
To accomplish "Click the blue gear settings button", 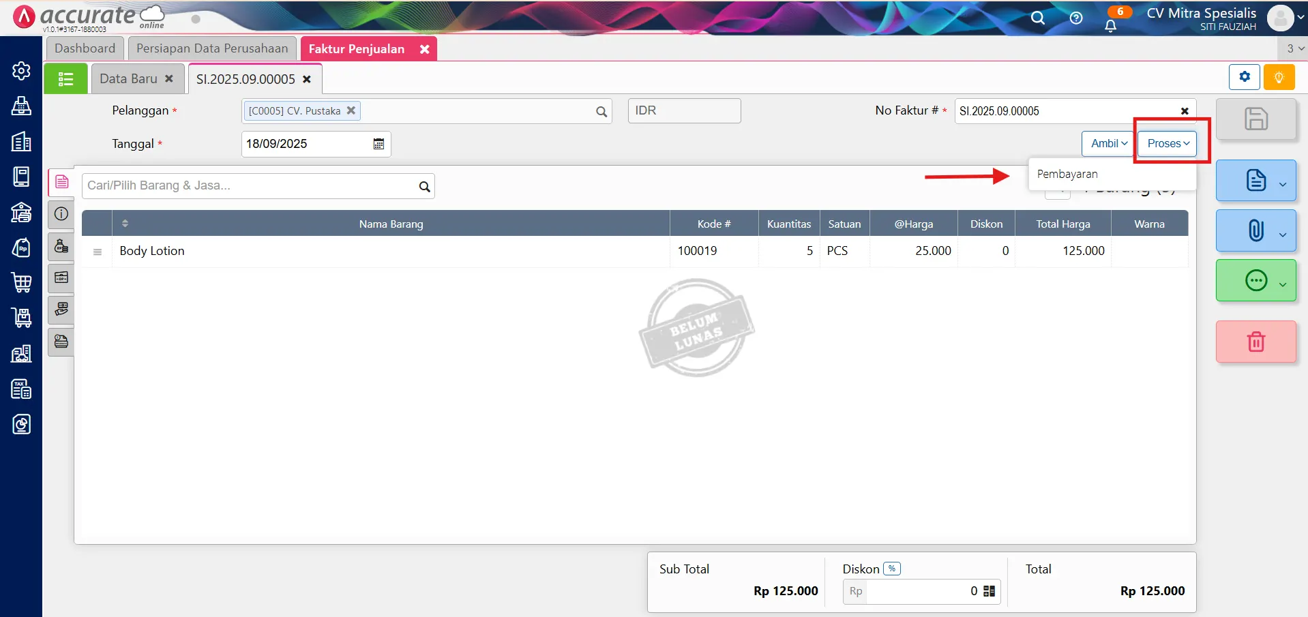I will click(1244, 77).
